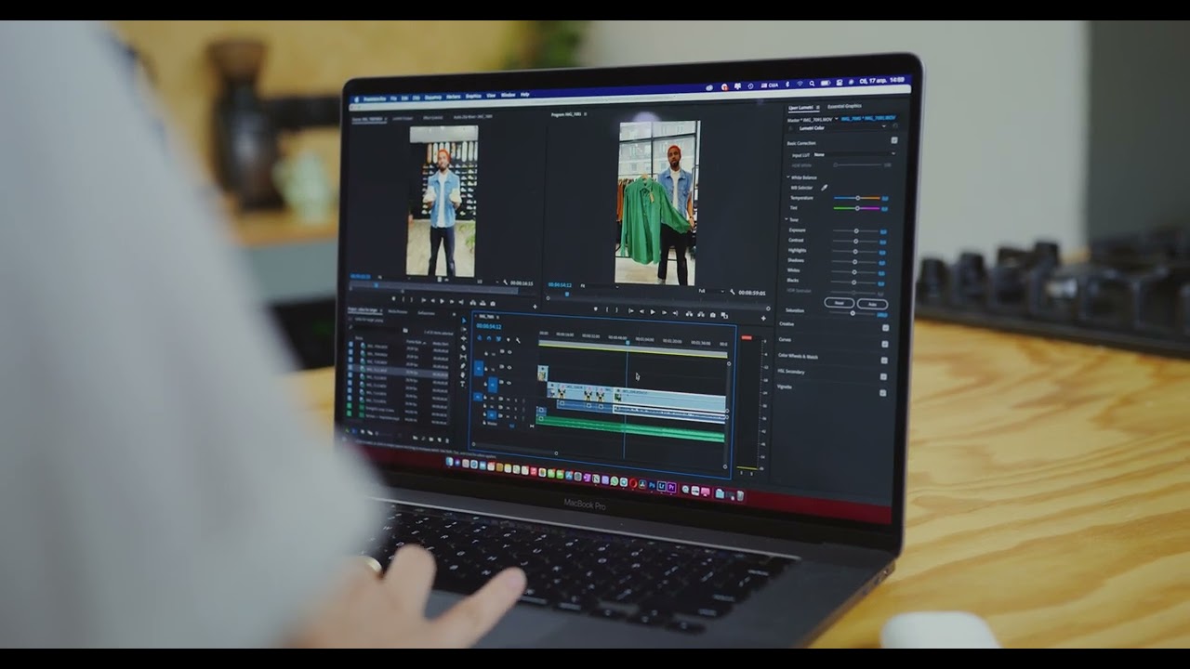Toggle Color Wheels & Match checkbox
Viewport: 1190px width, 669px height.
pyautogui.click(x=884, y=361)
